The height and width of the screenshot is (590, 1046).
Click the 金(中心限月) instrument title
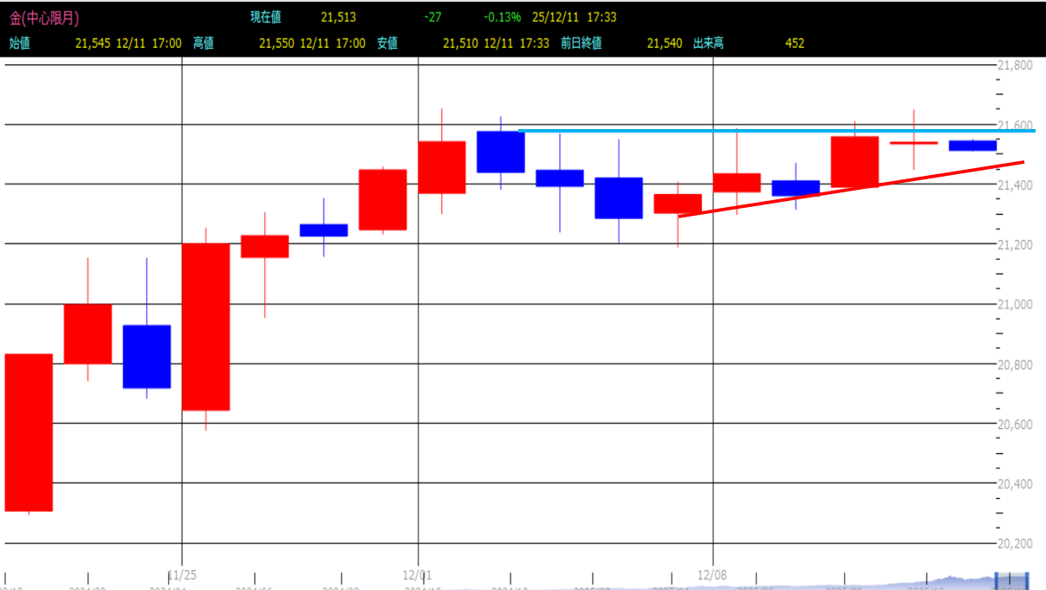click(x=43, y=17)
